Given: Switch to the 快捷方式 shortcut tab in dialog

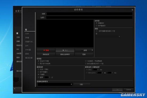Looking at the screenshot, I should point(29,42).
